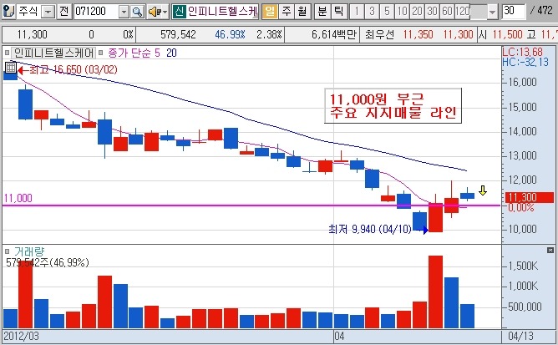Click the 11,000원 부근 annotation text box
Image resolution: width=558 pixels, height=345 pixels.
[393, 106]
